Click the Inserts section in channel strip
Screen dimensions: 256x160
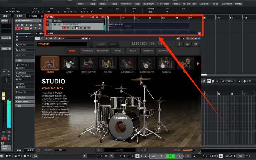pyautogui.click(x=6, y=38)
